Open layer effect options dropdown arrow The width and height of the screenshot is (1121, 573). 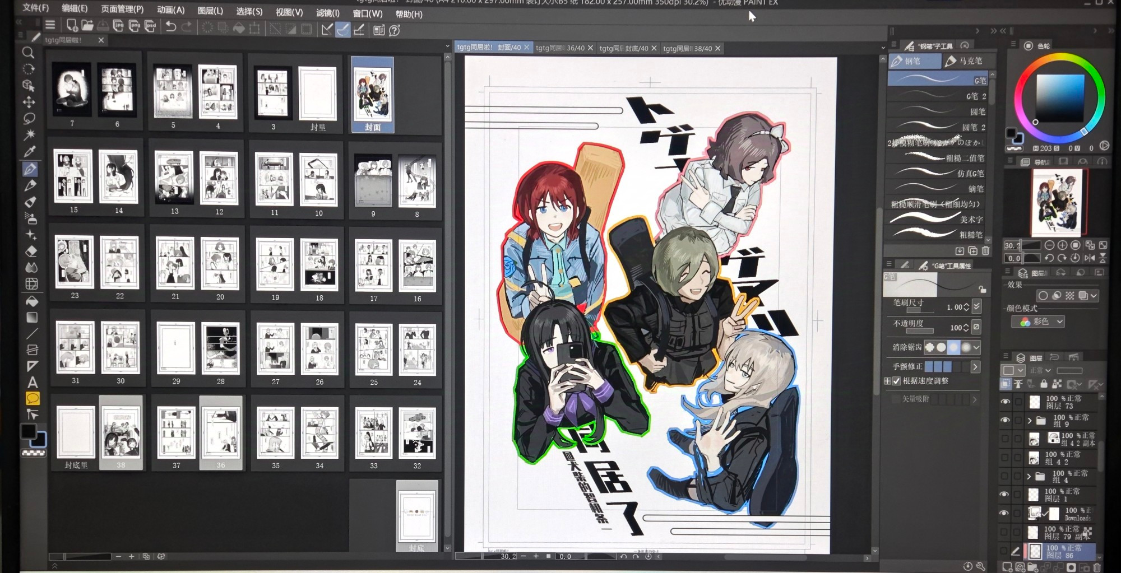pyautogui.click(x=1094, y=295)
